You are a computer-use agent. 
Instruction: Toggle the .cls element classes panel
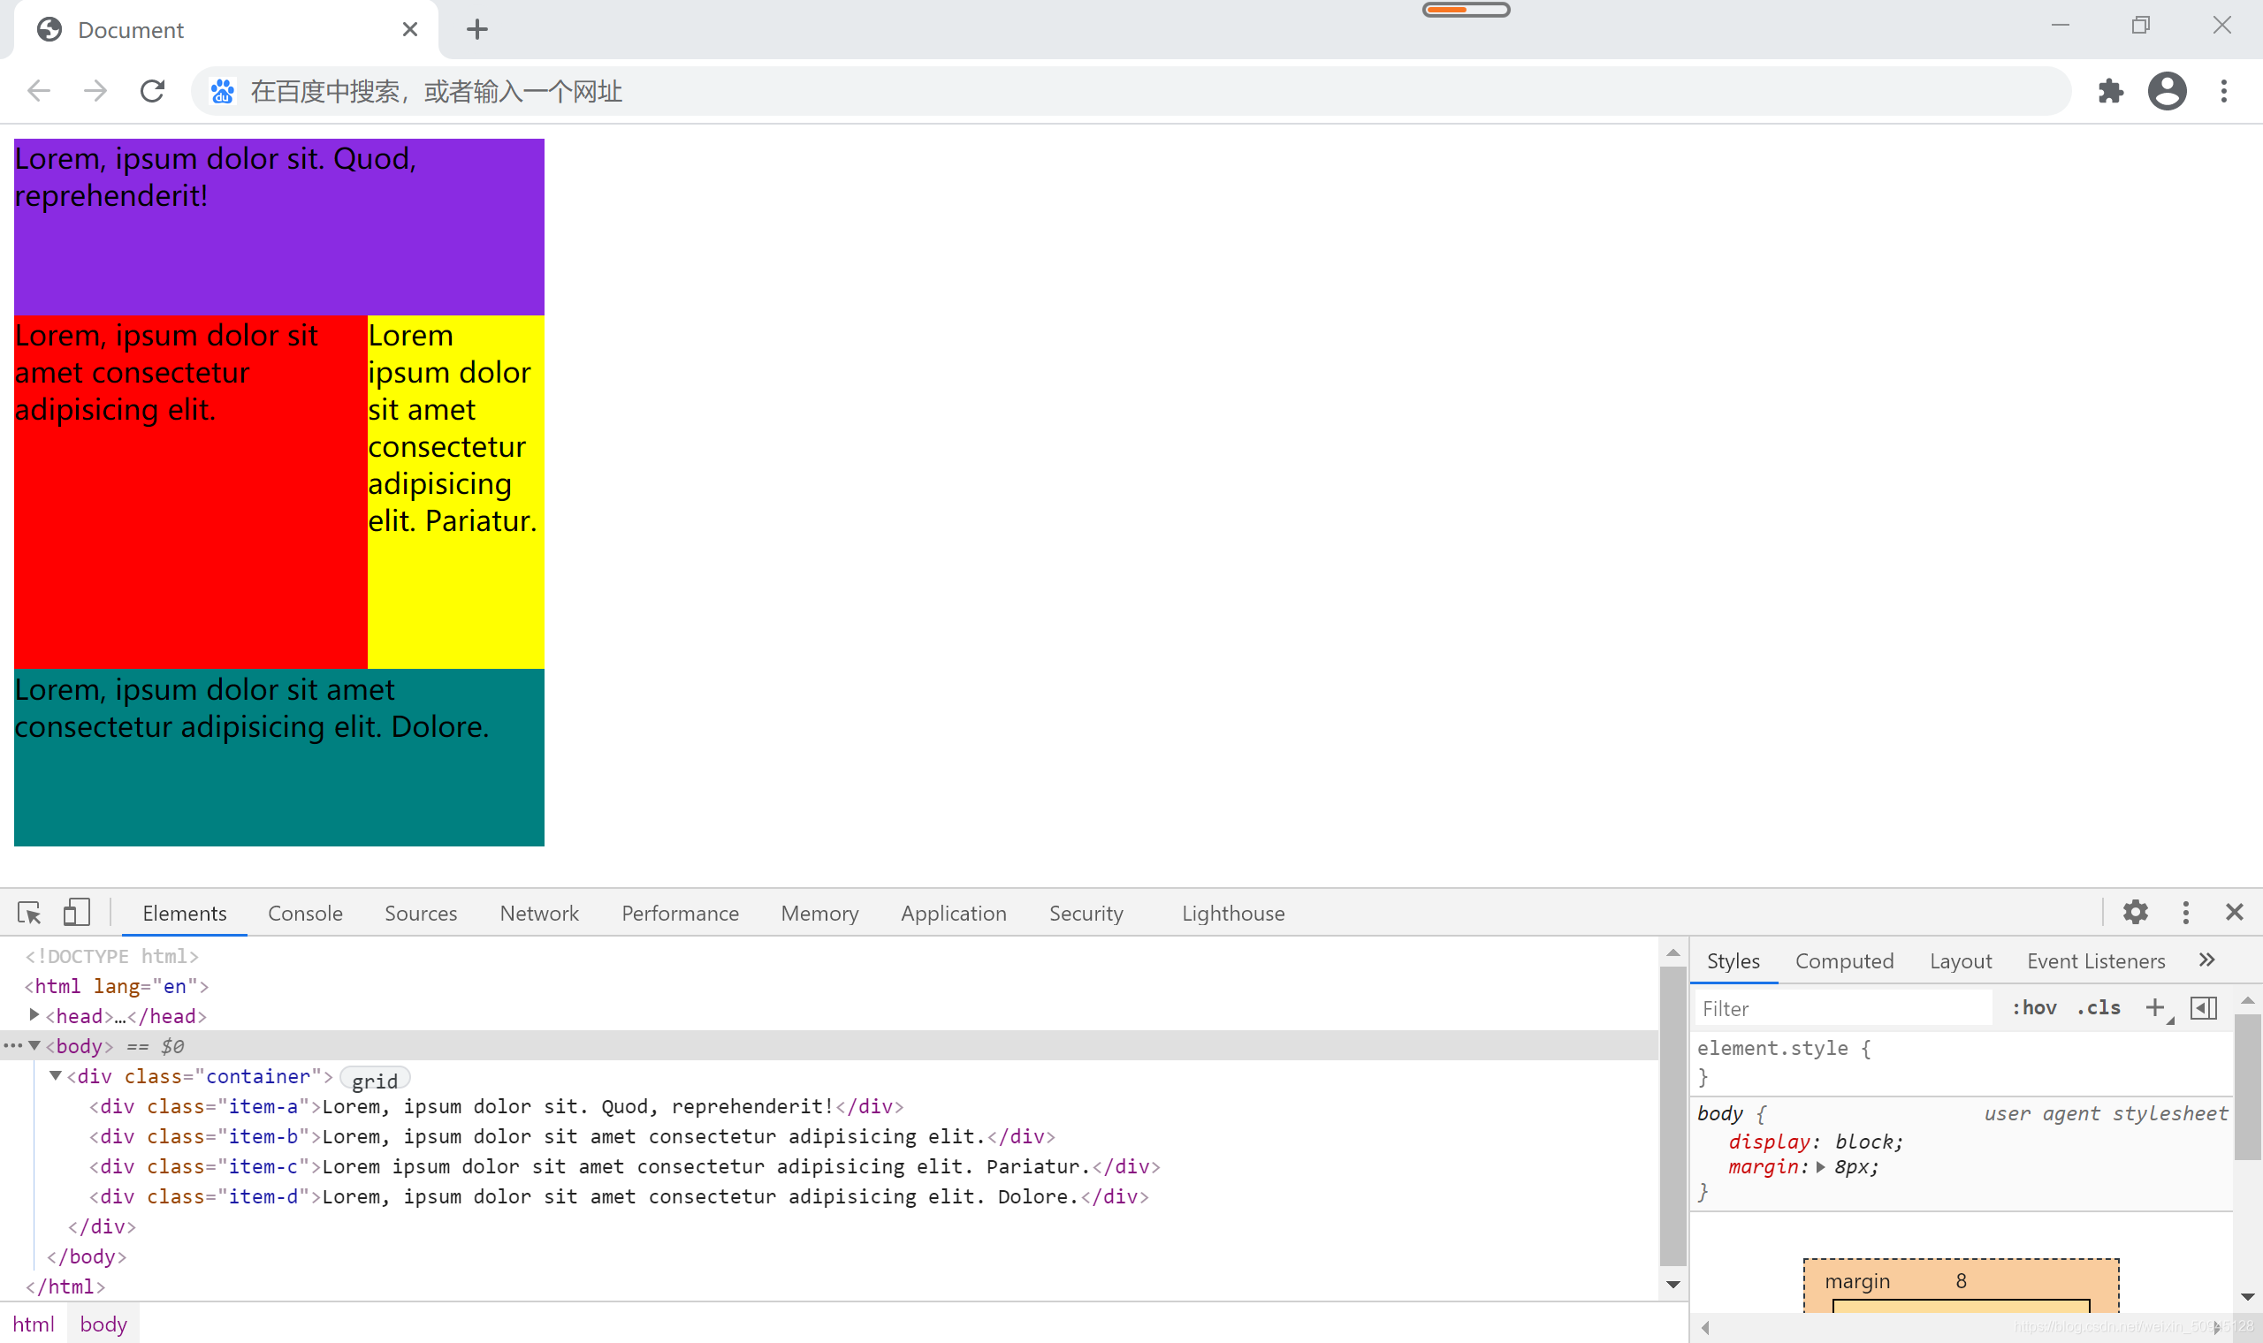coord(2099,1007)
